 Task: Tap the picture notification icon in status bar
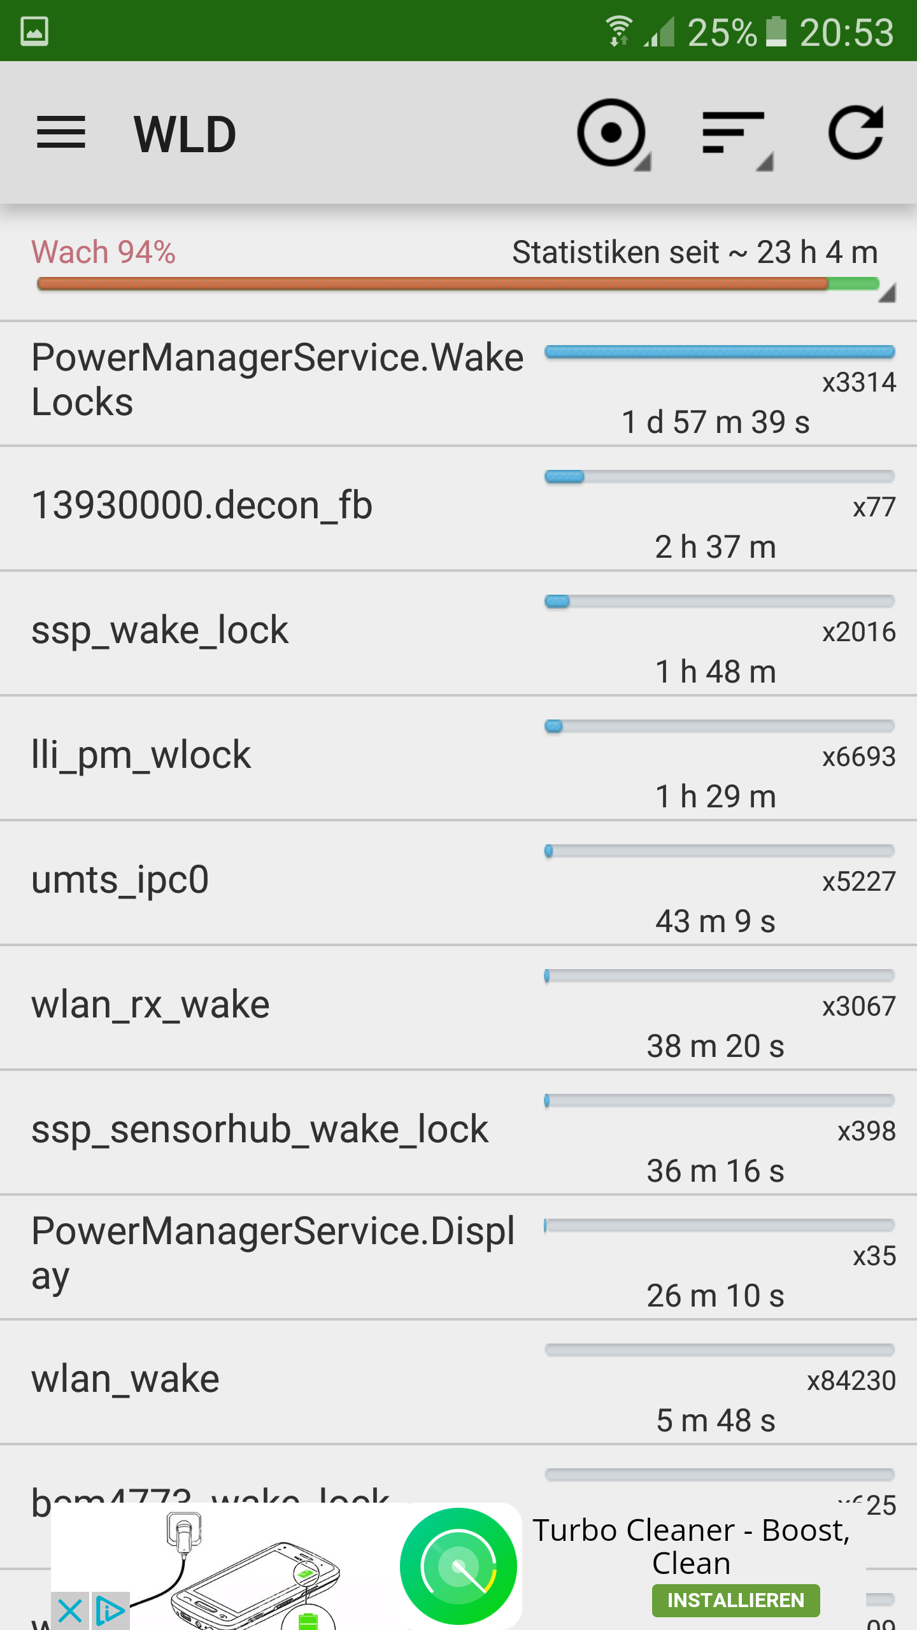click(x=34, y=31)
